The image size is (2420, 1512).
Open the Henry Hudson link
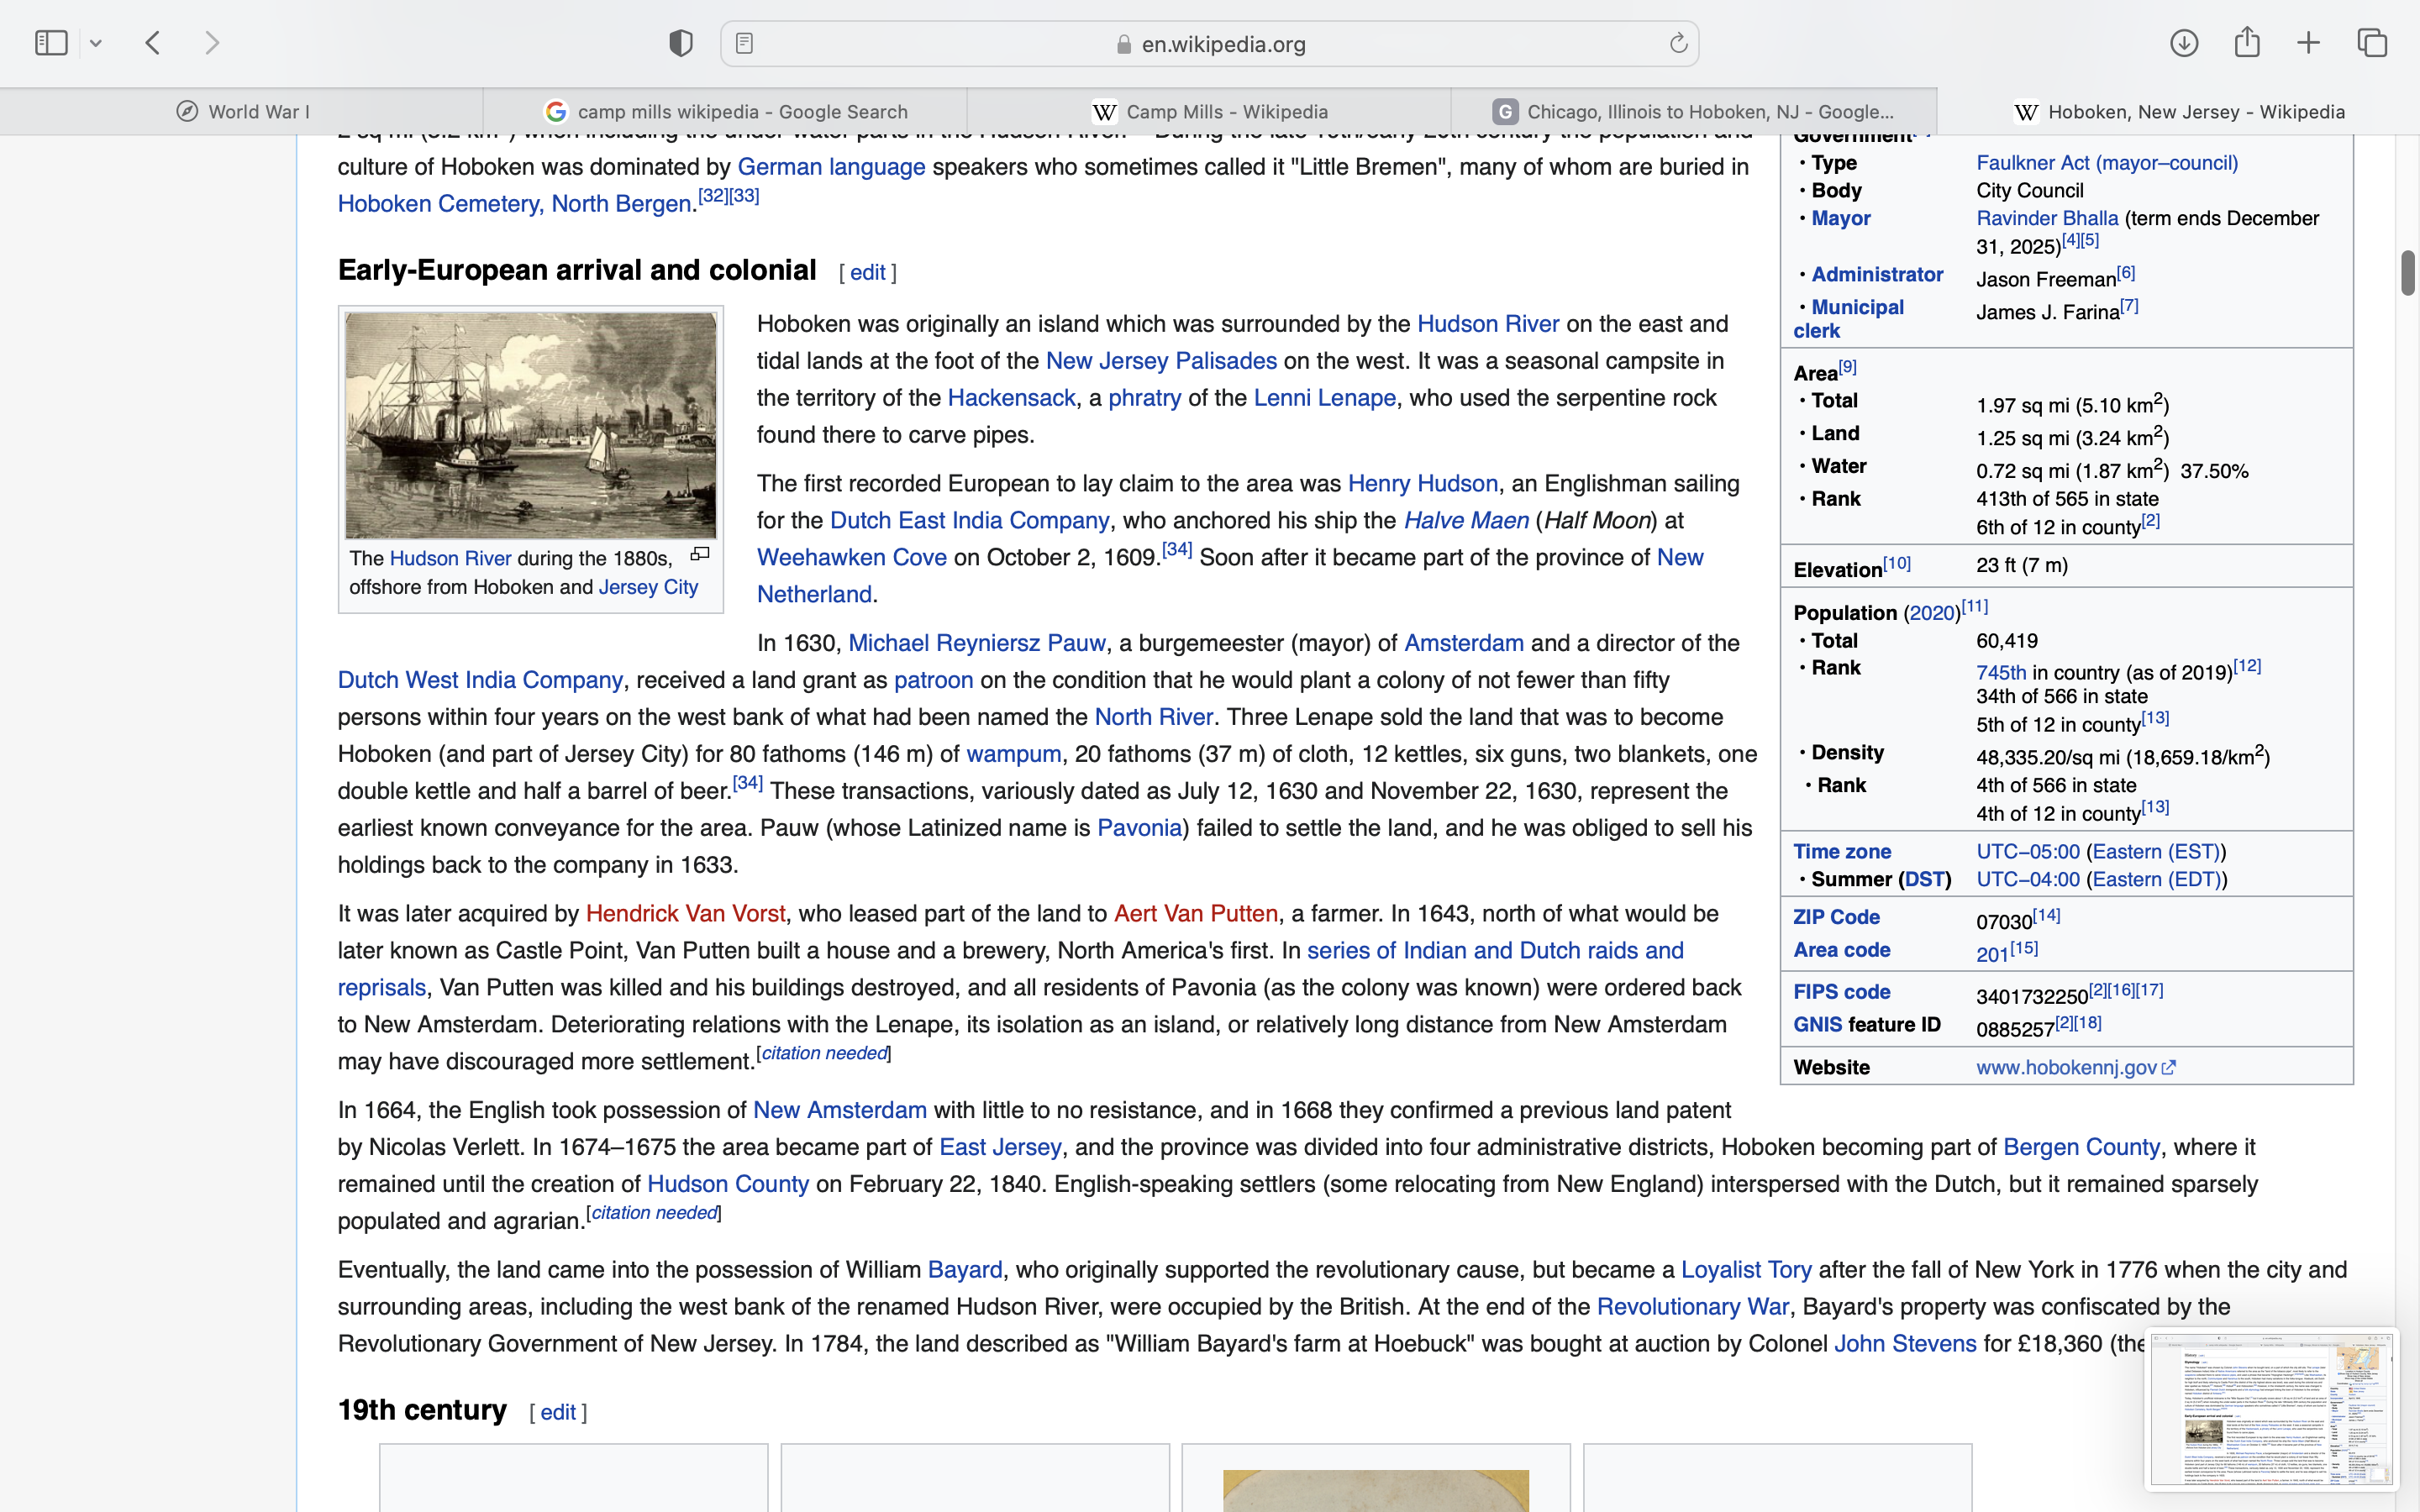[1422, 484]
